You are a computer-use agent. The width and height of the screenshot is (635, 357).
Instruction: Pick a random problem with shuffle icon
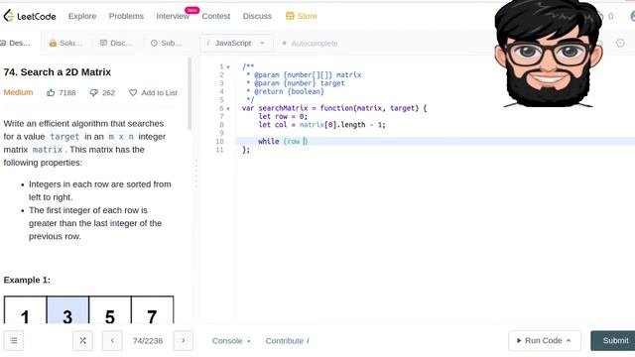[x=82, y=341]
